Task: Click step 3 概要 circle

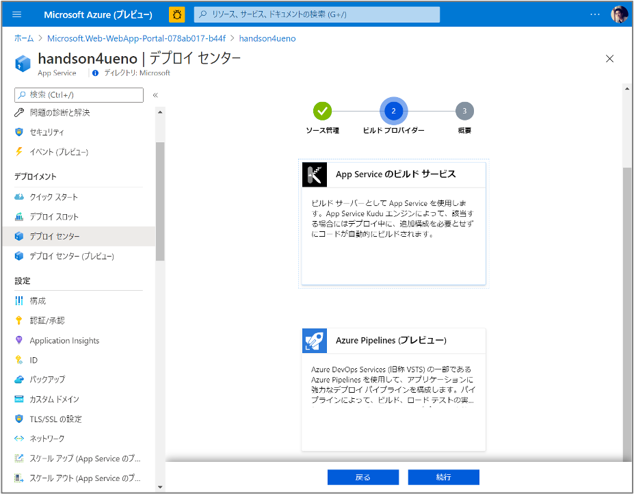Action: point(464,111)
